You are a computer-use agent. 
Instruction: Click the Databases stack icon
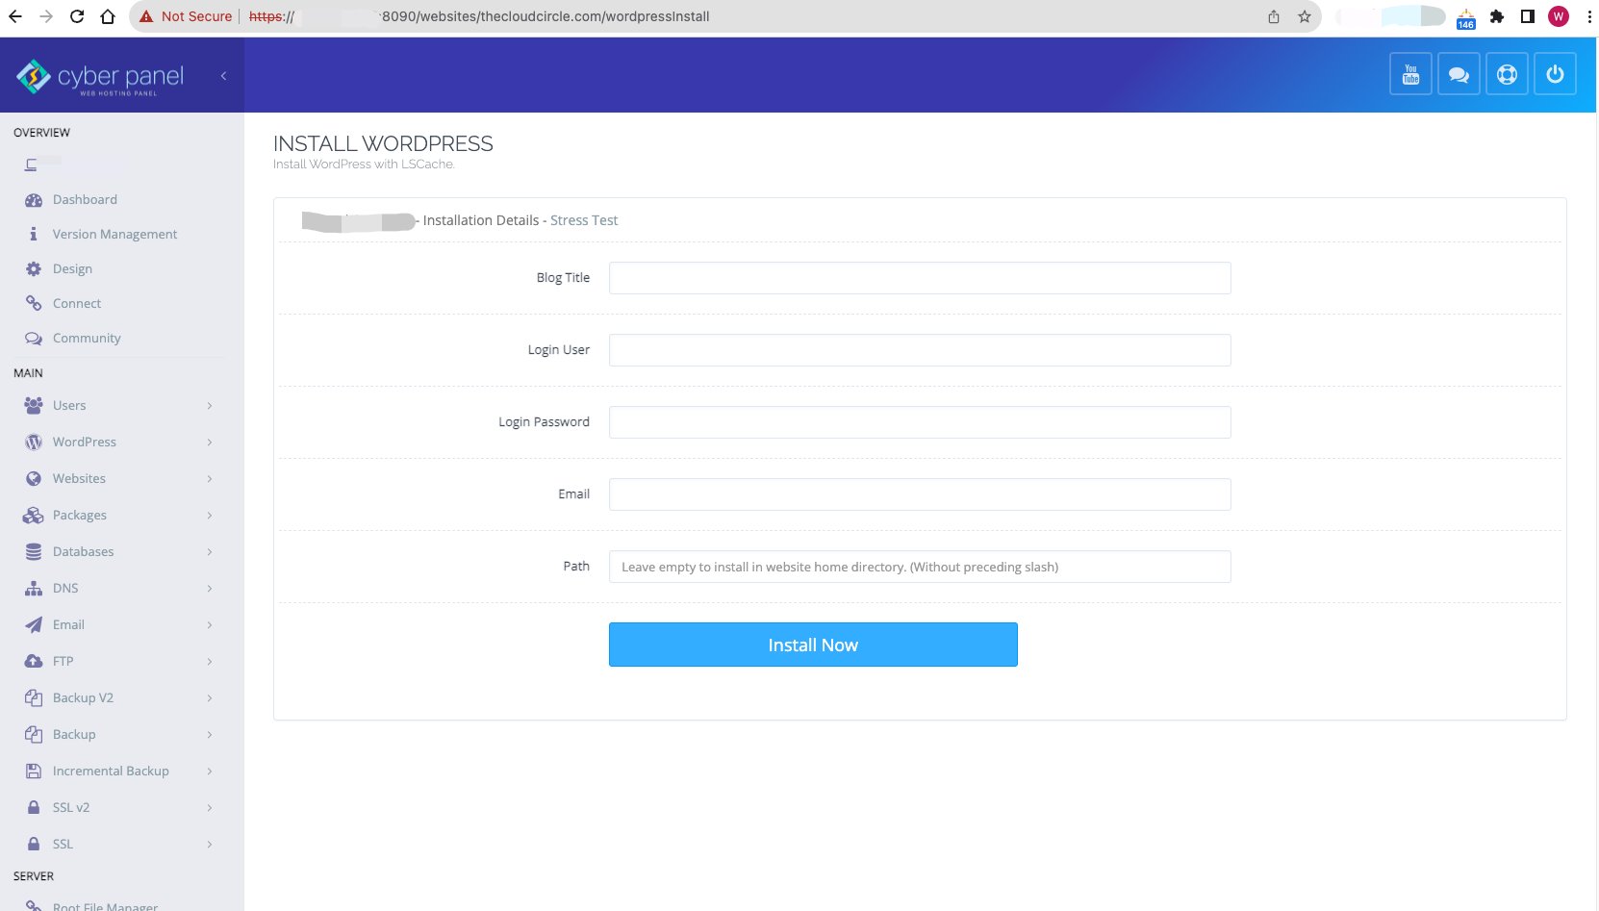(x=34, y=552)
